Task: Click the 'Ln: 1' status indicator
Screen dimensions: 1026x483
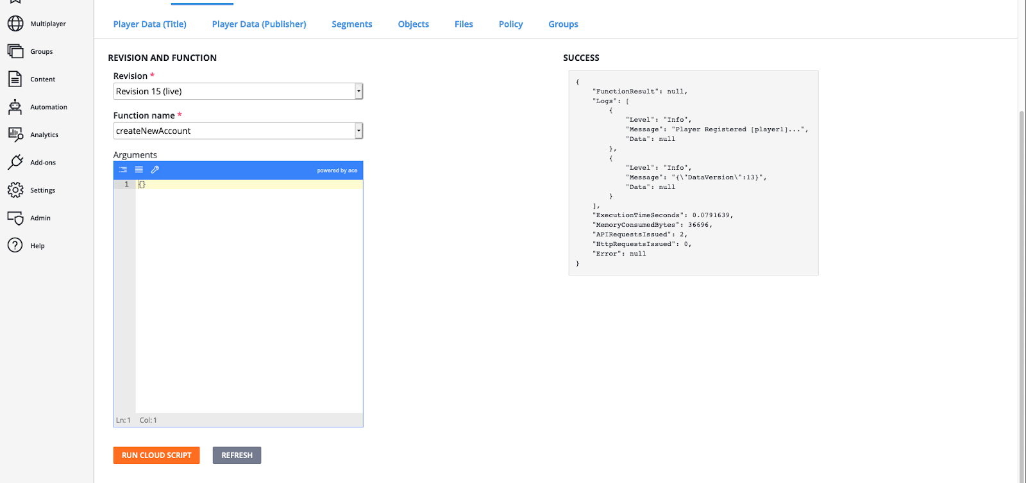Action: 123,420
